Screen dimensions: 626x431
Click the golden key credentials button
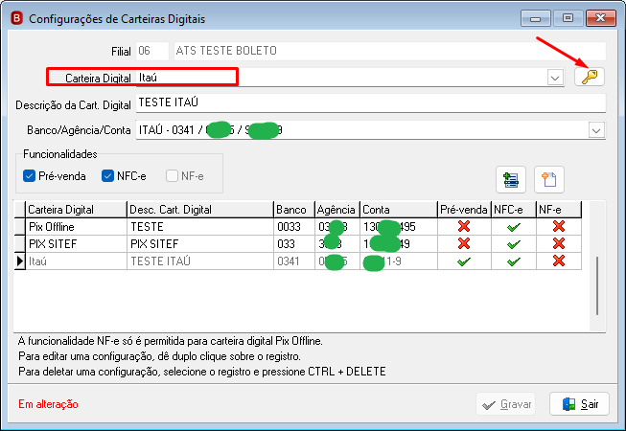pyautogui.click(x=590, y=77)
